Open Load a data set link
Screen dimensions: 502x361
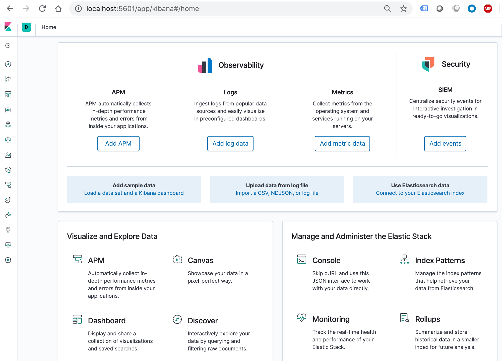click(134, 193)
